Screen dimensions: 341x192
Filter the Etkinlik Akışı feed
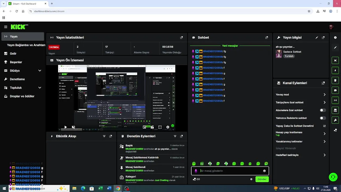click(x=104, y=136)
